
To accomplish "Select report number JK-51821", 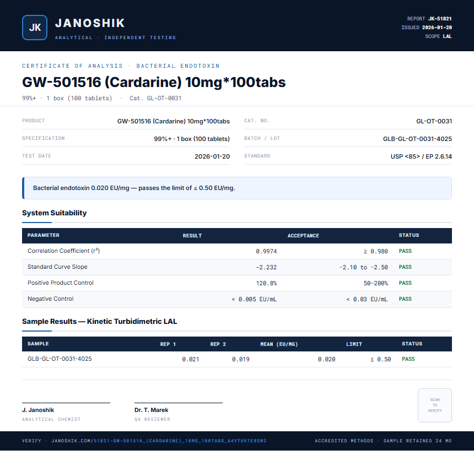I will (x=440, y=19).
